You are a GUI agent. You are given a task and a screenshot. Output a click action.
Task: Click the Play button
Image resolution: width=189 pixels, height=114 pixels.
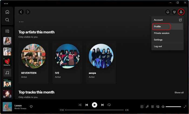click(x=94, y=105)
